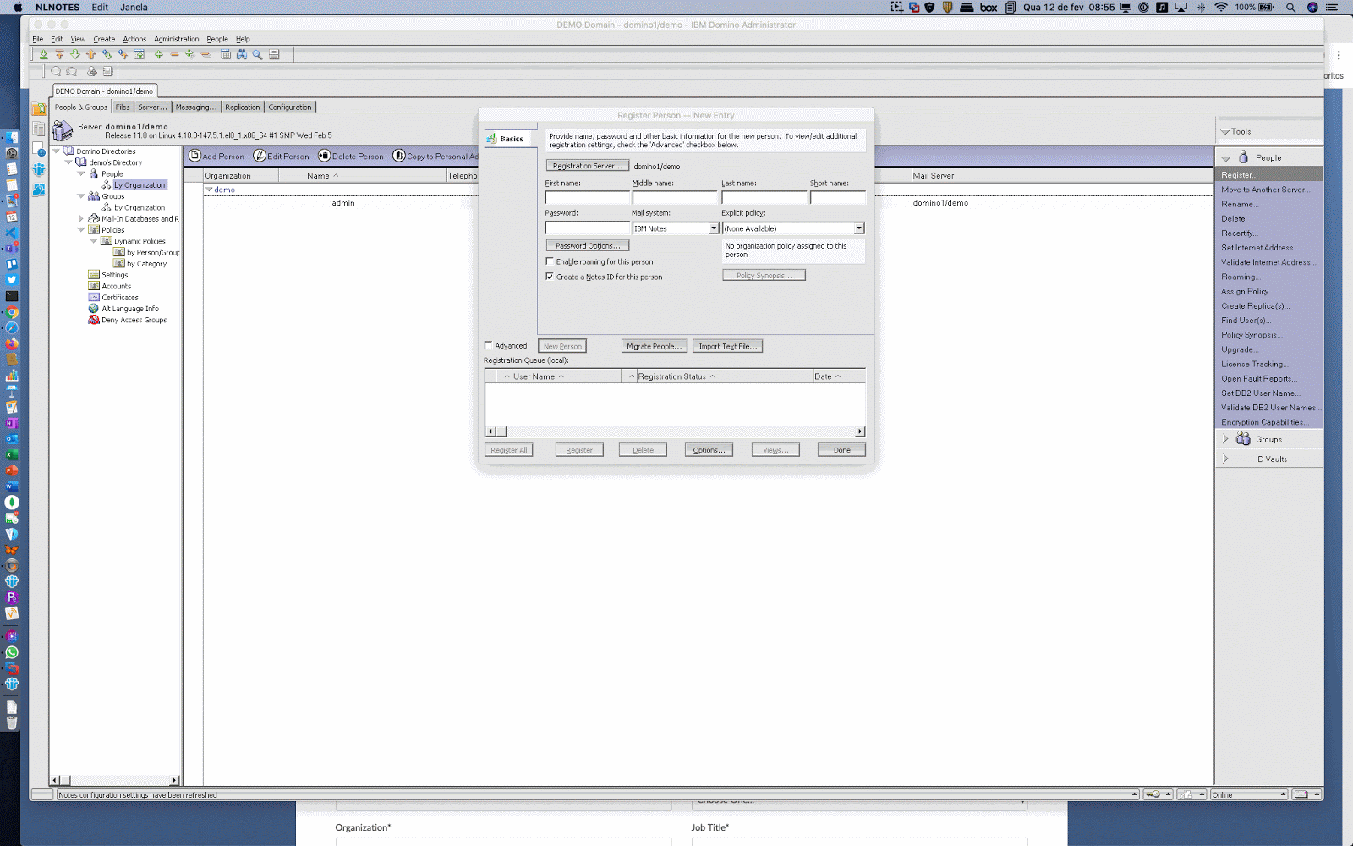Click the Done button in the dialog
The width and height of the screenshot is (1353, 846).
click(x=841, y=449)
